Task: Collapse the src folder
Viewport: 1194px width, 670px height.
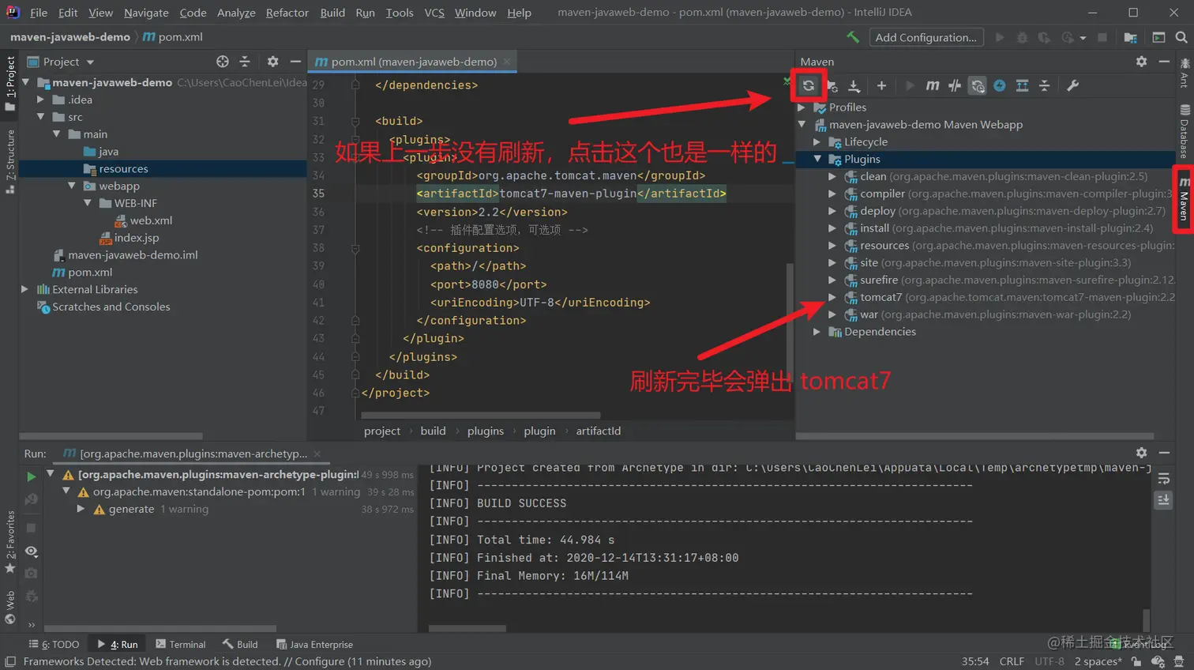Action: [x=40, y=117]
